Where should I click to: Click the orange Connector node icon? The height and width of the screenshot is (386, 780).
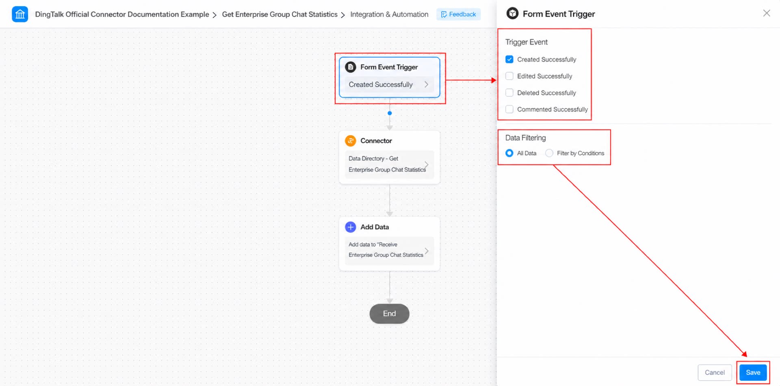coord(350,141)
